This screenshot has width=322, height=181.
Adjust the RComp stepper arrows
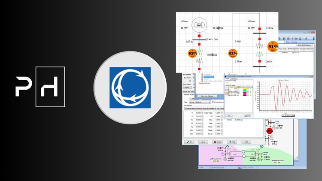pos(241,120)
